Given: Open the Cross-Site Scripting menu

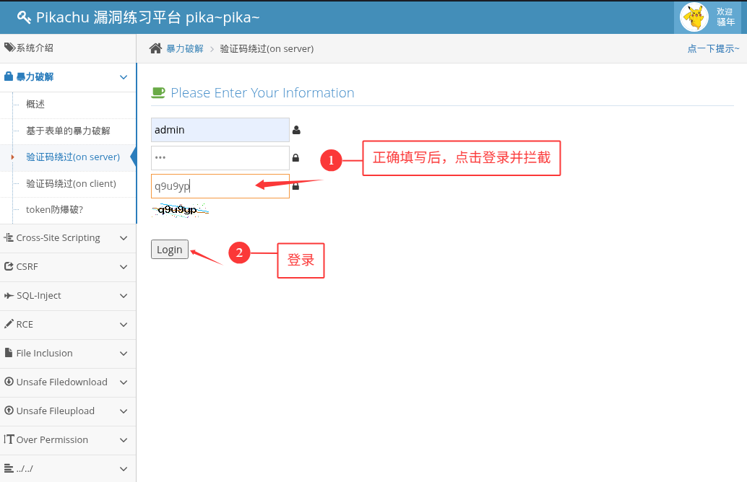Looking at the screenshot, I should point(68,238).
